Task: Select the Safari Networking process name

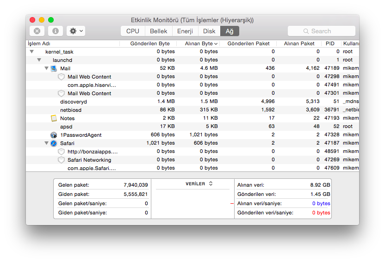Action: [x=89, y=160]
